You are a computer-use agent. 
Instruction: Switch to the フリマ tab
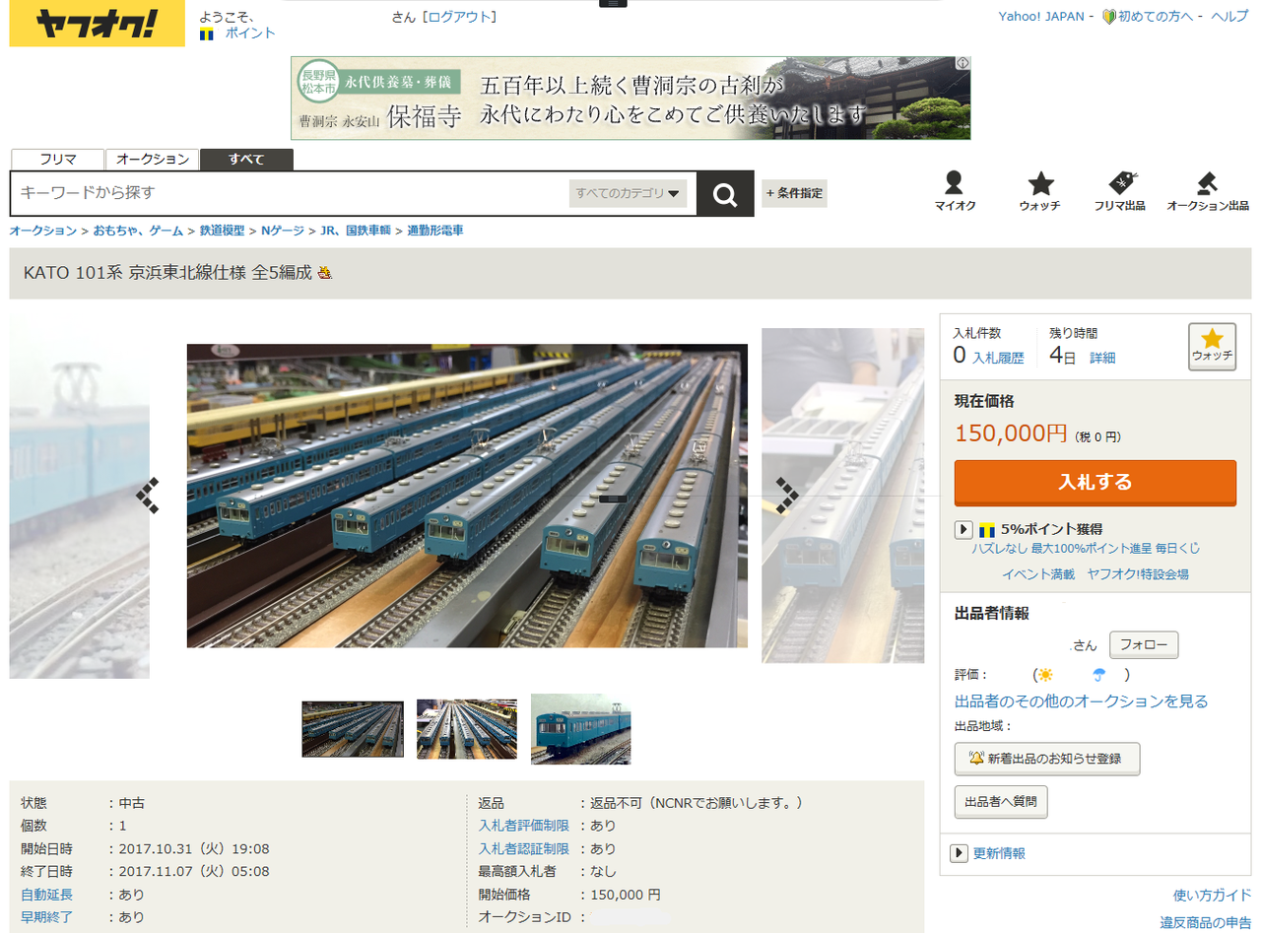click(x=57, y=160)
